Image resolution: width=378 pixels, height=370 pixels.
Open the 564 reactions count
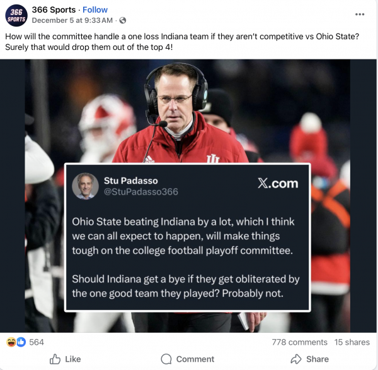pyautogui.click(x=37, y=342)
